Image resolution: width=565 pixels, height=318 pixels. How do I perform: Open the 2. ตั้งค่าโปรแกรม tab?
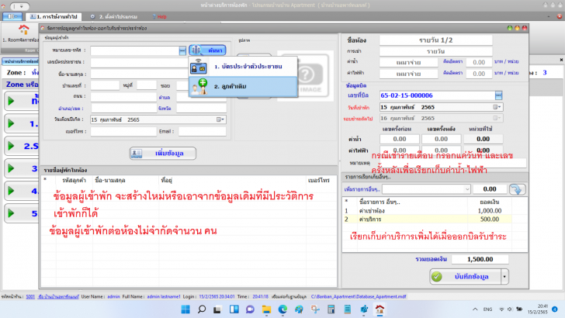tap(114, 16)
